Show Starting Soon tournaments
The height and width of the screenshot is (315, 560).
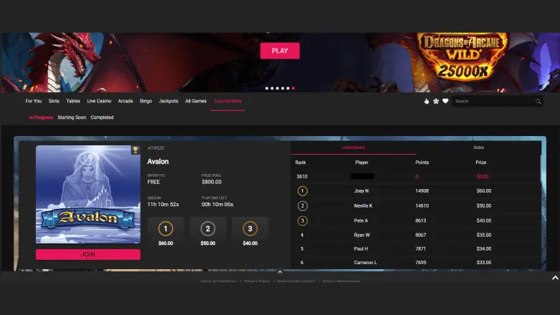72,117
